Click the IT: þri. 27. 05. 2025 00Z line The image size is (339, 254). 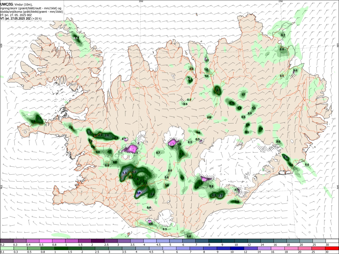16,15
